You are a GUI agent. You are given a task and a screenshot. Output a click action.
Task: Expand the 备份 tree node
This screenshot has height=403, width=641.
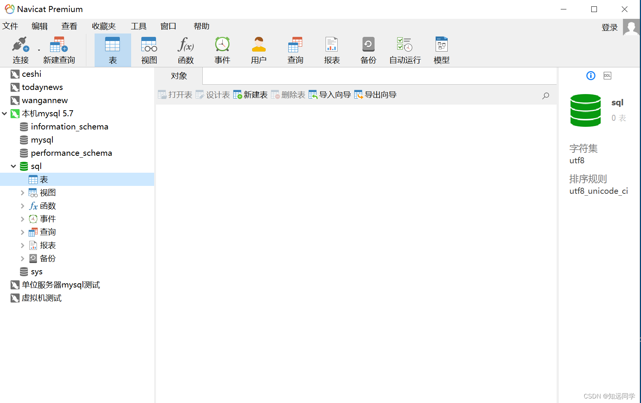23,259
